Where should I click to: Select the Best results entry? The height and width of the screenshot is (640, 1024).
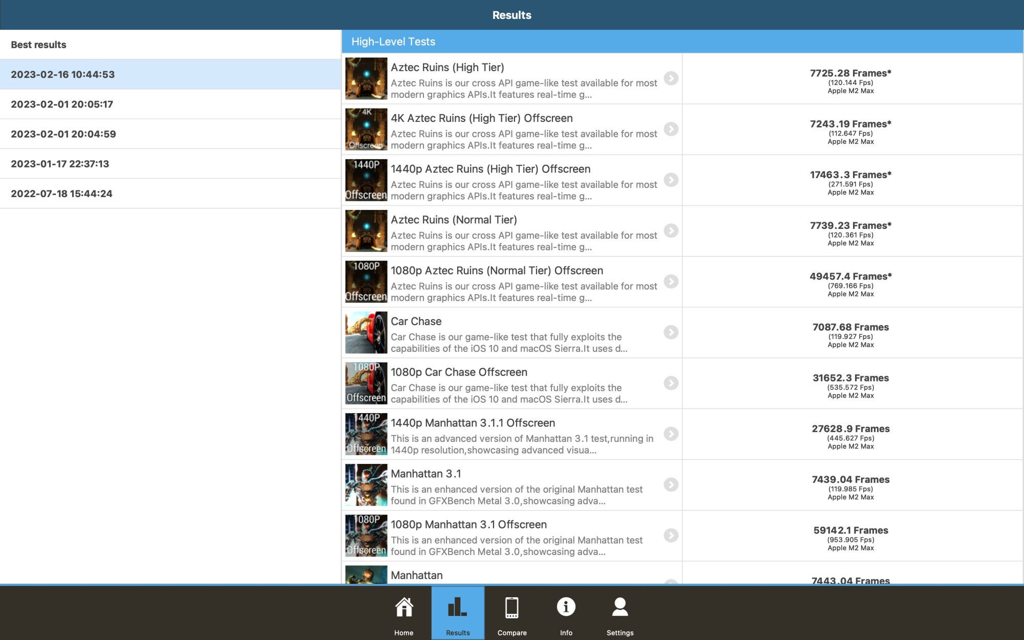click(38, 45)
